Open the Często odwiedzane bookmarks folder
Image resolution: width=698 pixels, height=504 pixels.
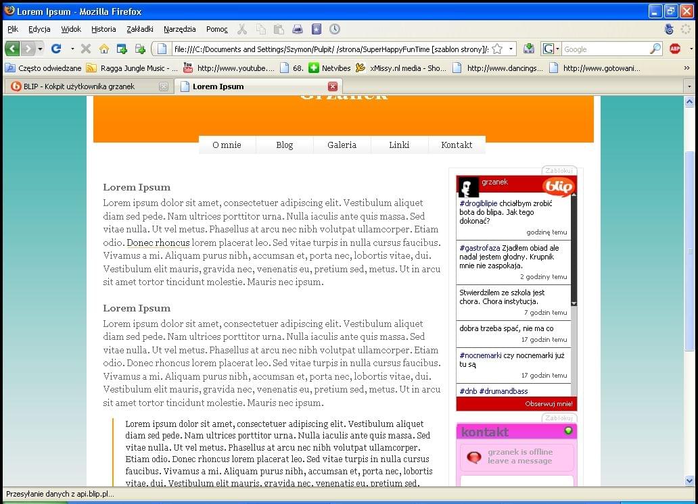43,68
